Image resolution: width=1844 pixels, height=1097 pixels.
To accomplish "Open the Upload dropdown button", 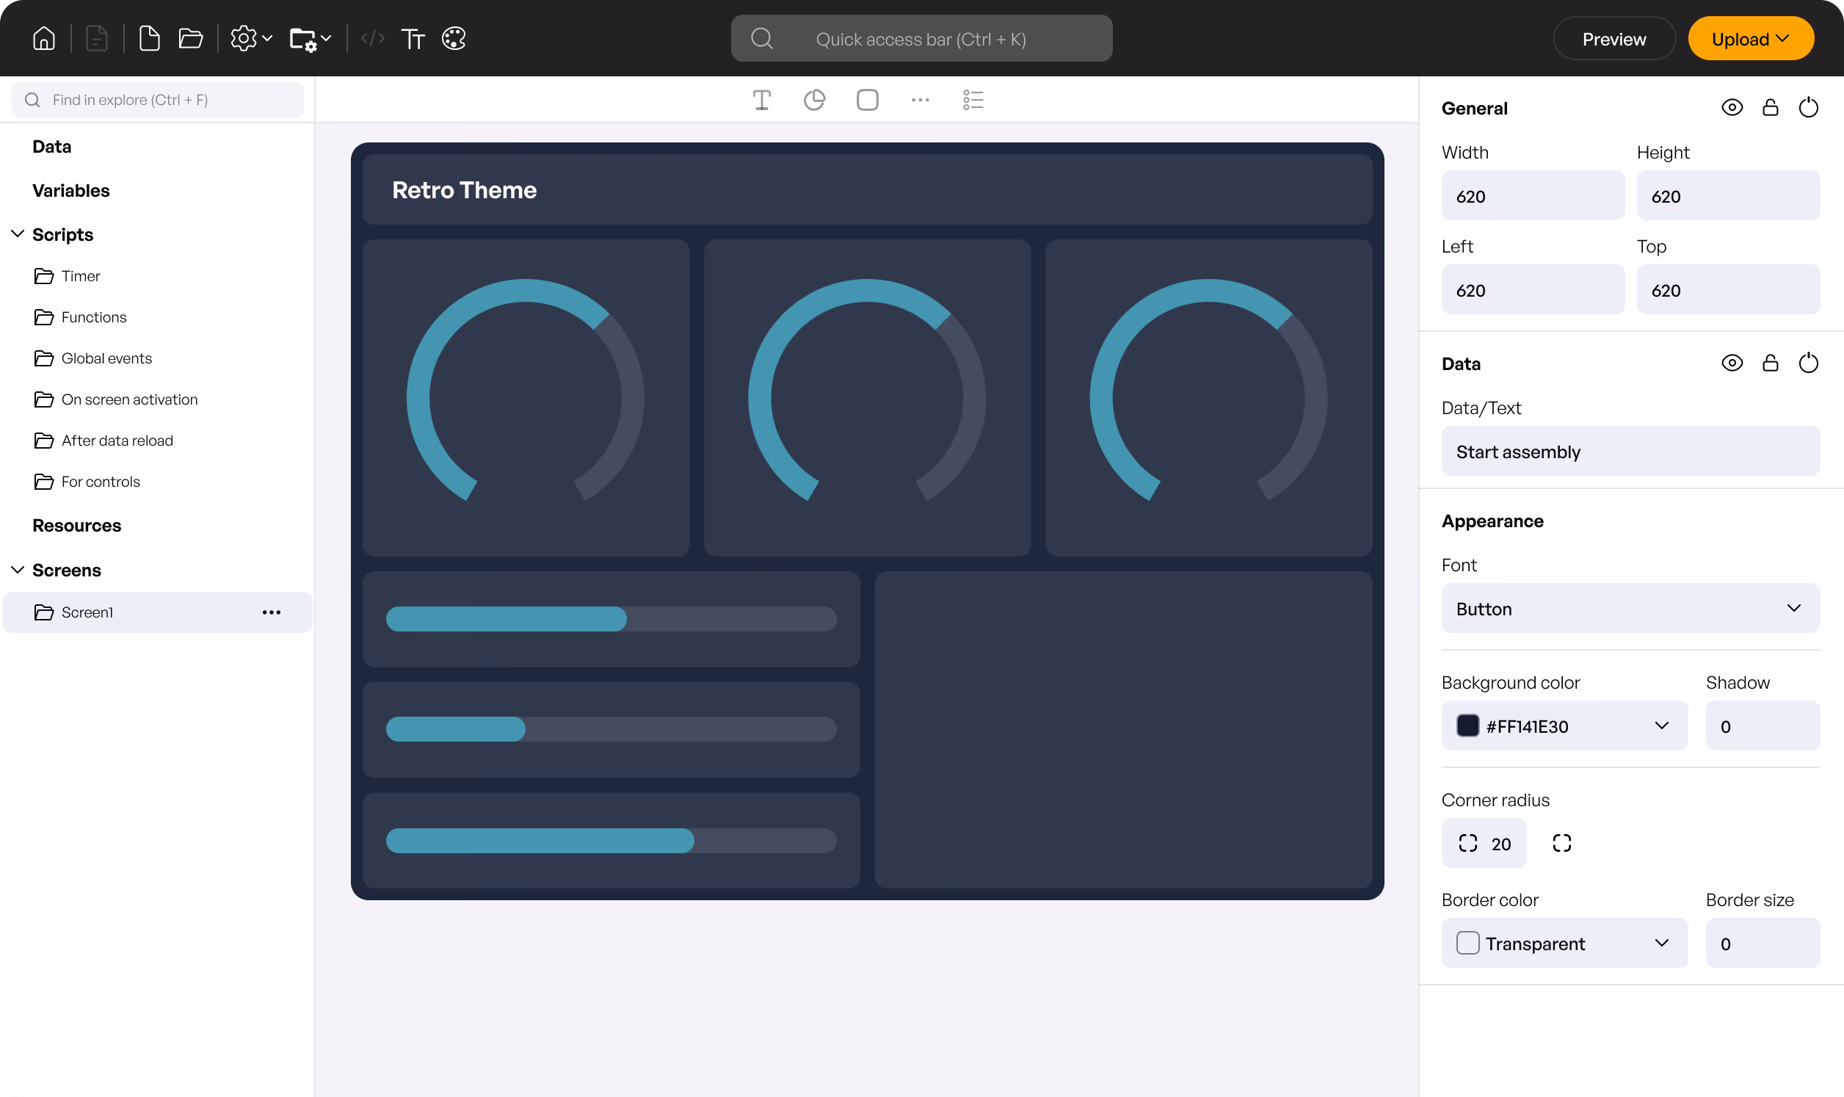I will (x=1750, y=38).
